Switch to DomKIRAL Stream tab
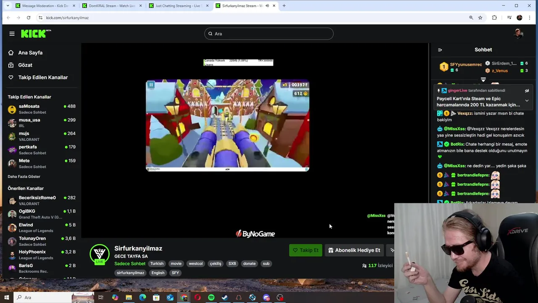 (112, 6)
